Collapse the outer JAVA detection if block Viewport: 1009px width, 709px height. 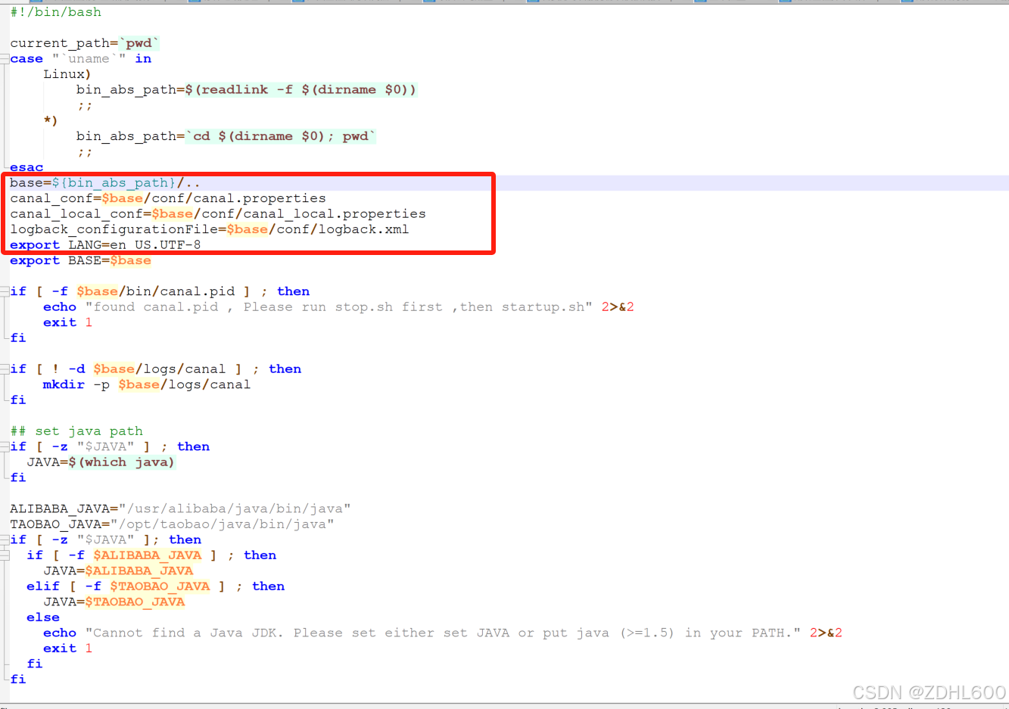(x=5, y=539)
